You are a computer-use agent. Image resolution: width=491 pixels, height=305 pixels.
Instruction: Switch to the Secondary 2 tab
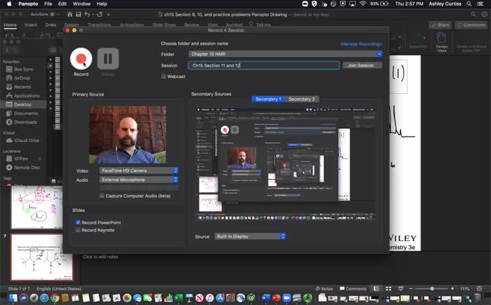pyautogui.click(x=301, y=99)
